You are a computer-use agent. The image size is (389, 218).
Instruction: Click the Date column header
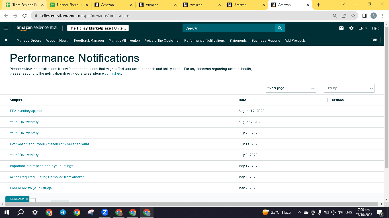[x=242, y=100]
